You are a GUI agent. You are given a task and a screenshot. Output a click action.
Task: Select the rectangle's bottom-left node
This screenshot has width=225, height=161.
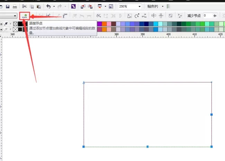click(x=84, y=147)
